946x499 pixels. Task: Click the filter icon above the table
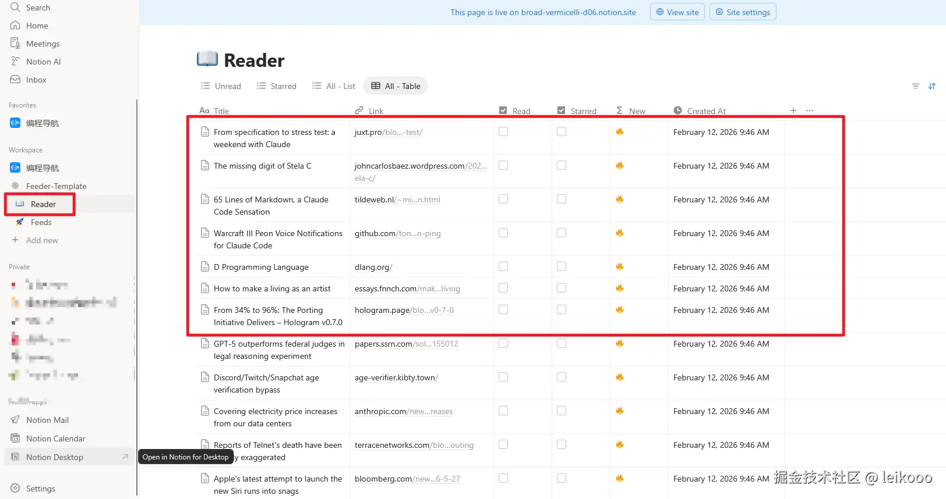click(916, 86)
